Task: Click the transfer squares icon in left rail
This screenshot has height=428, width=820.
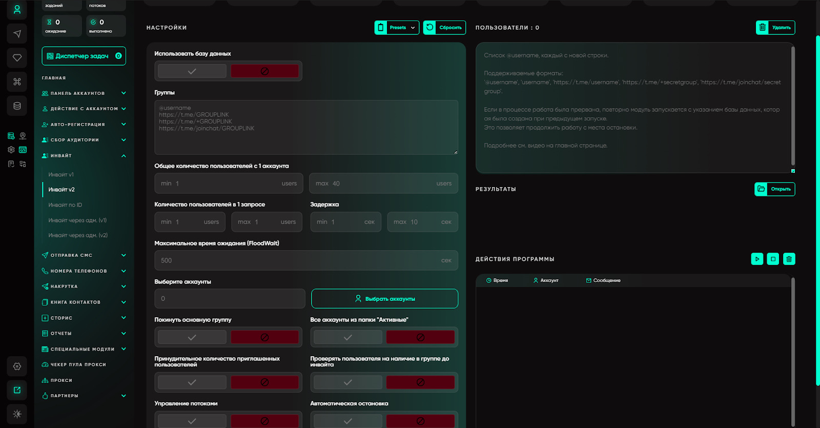Action: click(23, 164)
